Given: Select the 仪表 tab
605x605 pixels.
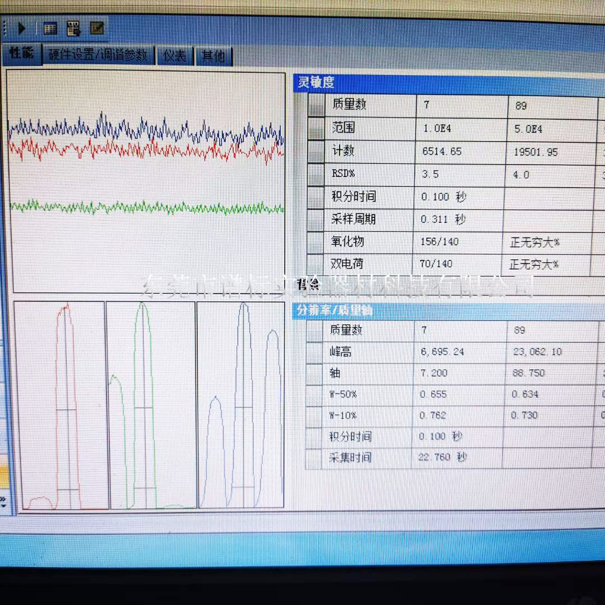Looking at the screenshot, I should coord(174,56).
